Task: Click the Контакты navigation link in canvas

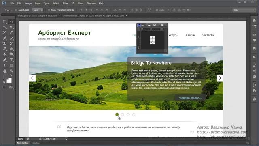Action: (x=208, y=35)
